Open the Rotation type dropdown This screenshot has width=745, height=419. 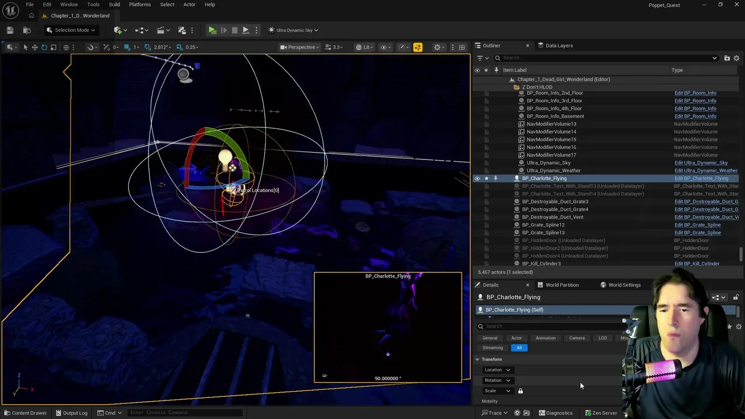pyautogui.click(x=497, y=381)
